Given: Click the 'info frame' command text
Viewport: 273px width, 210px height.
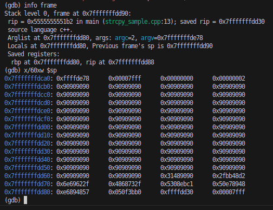Looking at the screenshot, I should coord(40,5).
